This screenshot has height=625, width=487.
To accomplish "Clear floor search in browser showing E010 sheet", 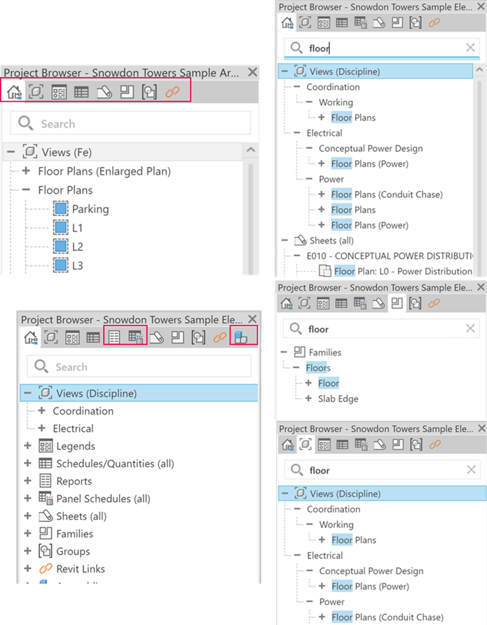I will click(470, 48).
